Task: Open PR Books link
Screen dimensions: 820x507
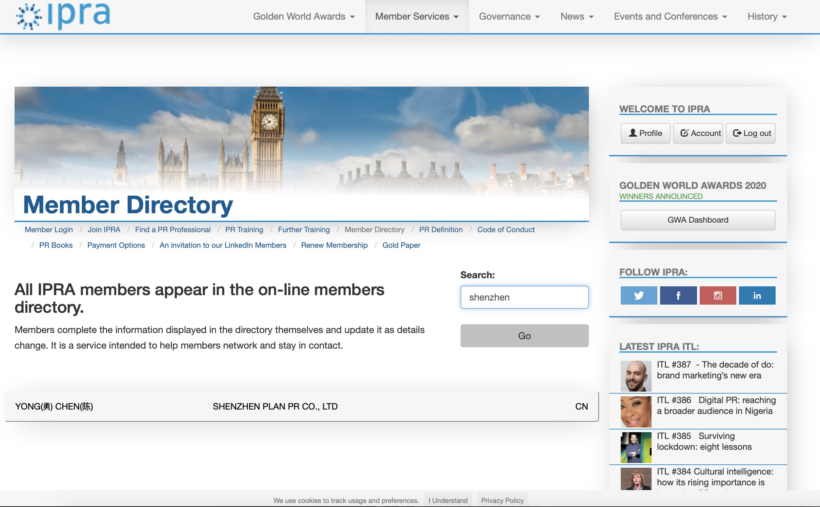Action: (x=56, y=245)
